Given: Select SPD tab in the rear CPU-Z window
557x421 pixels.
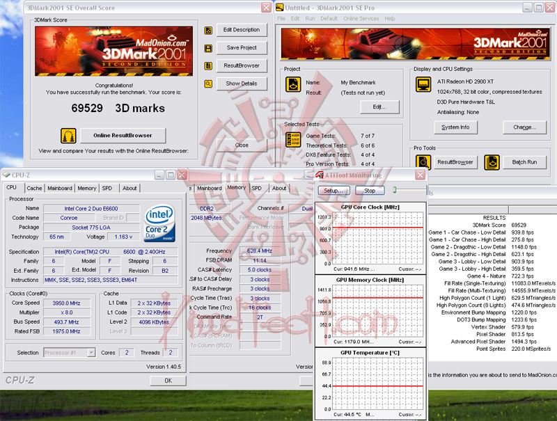Looking at the screenshot, I should point(257,188).
